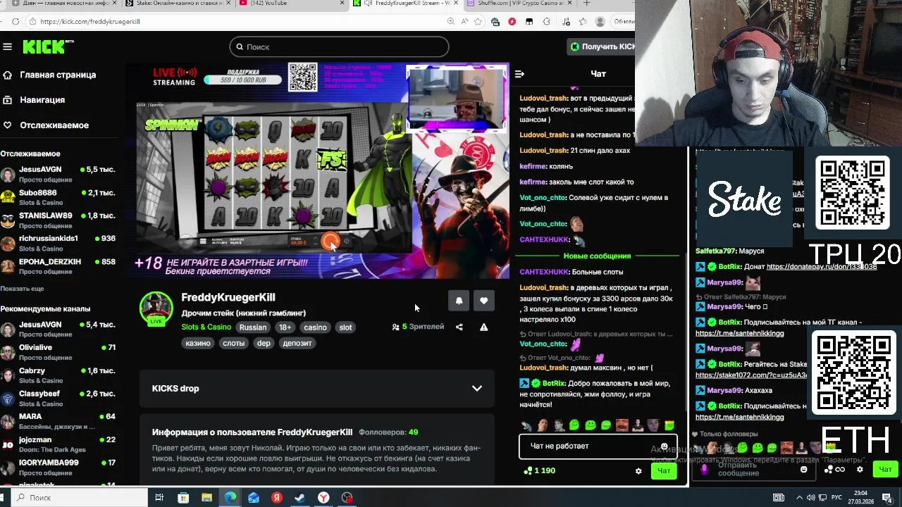The height and width of the screenshot is (507, 902).
Task: Open the Slots & Casino category link
Action: pos(206,327)
